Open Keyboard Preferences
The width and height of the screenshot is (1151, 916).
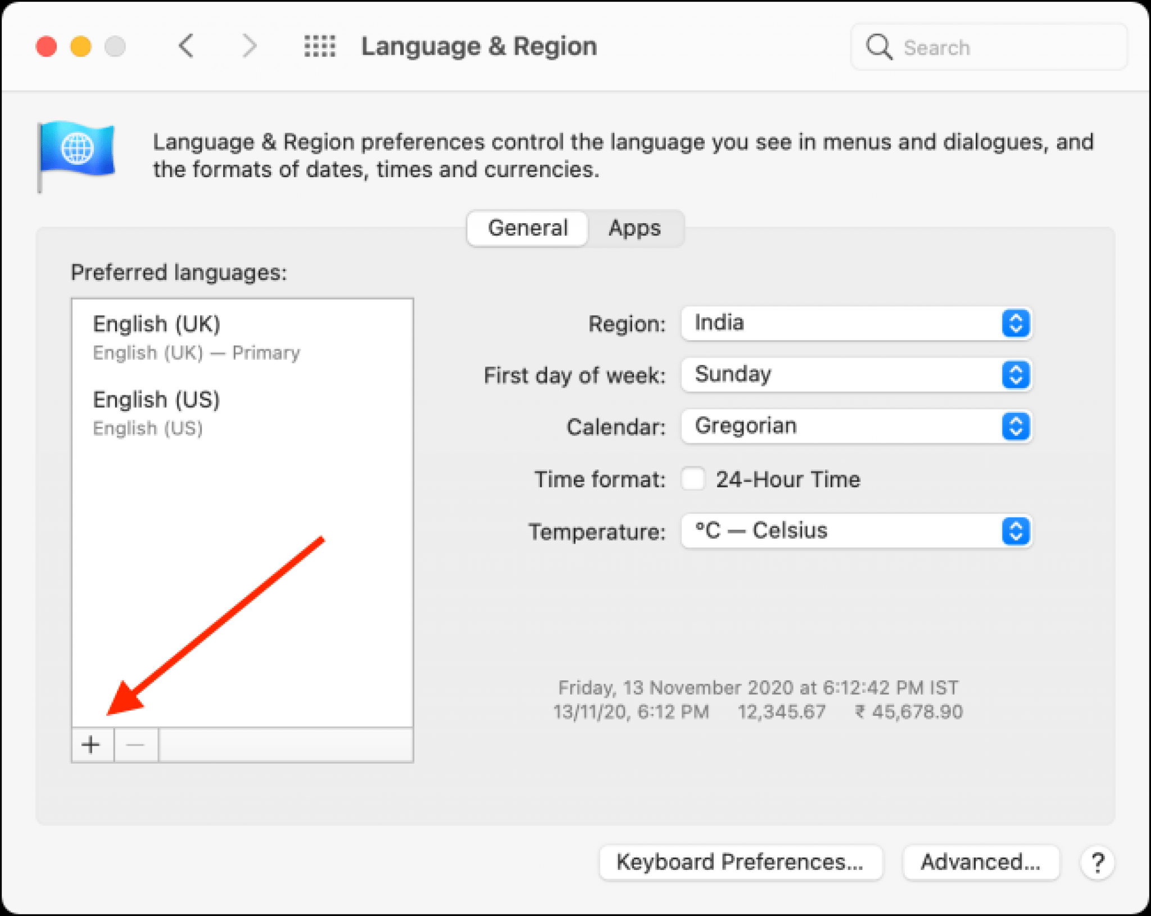point(740,862)
